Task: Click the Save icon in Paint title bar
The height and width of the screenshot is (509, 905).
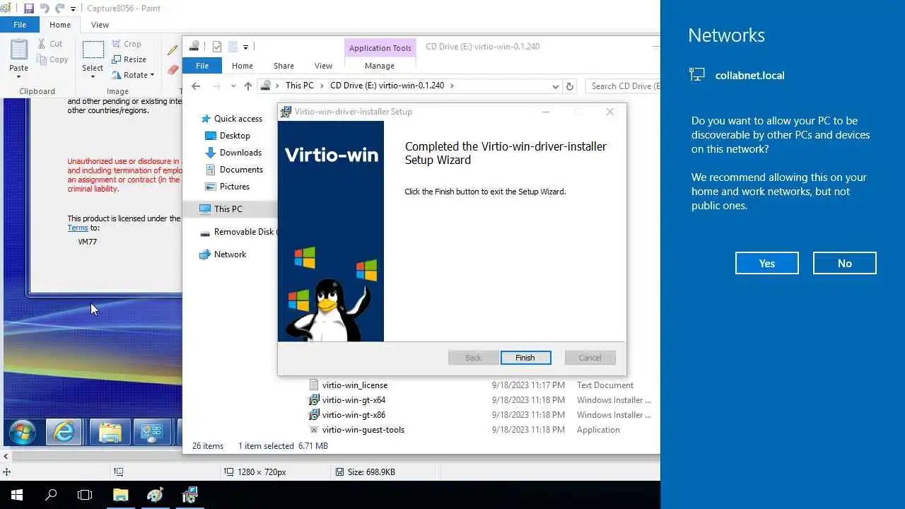Action: (x=29, y=8)
